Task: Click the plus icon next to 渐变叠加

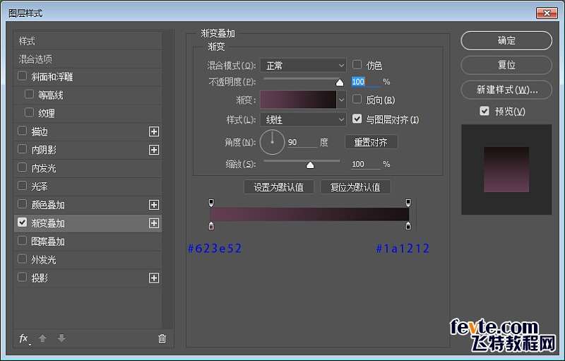Action: point(154,223)
